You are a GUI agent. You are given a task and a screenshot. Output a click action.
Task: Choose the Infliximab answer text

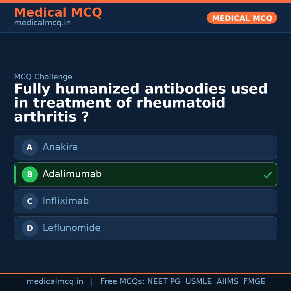65,201
